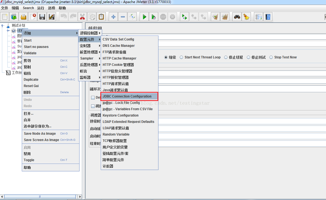Open the Search menu
This screenshot has height=200, width=326.
click(28, 8)
